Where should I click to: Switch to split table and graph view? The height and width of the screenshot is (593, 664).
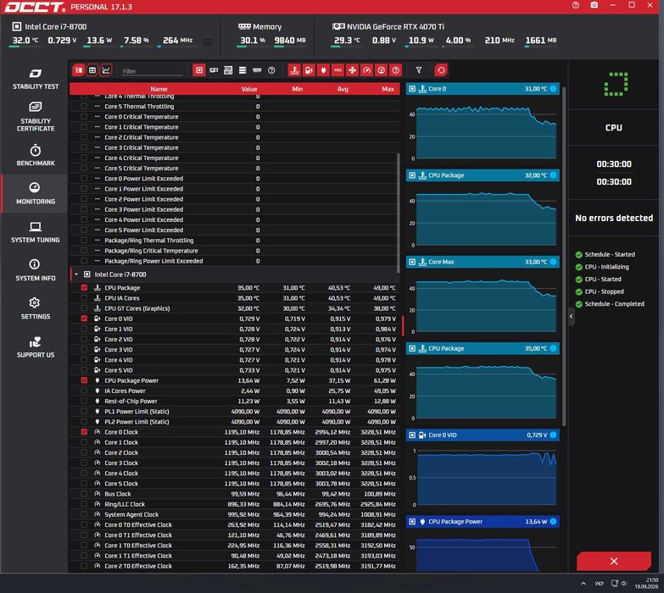(x=79, y=70)
